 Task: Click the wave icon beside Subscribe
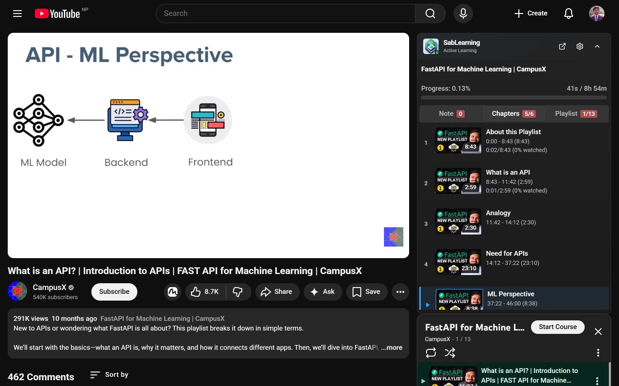click(173, 291)
